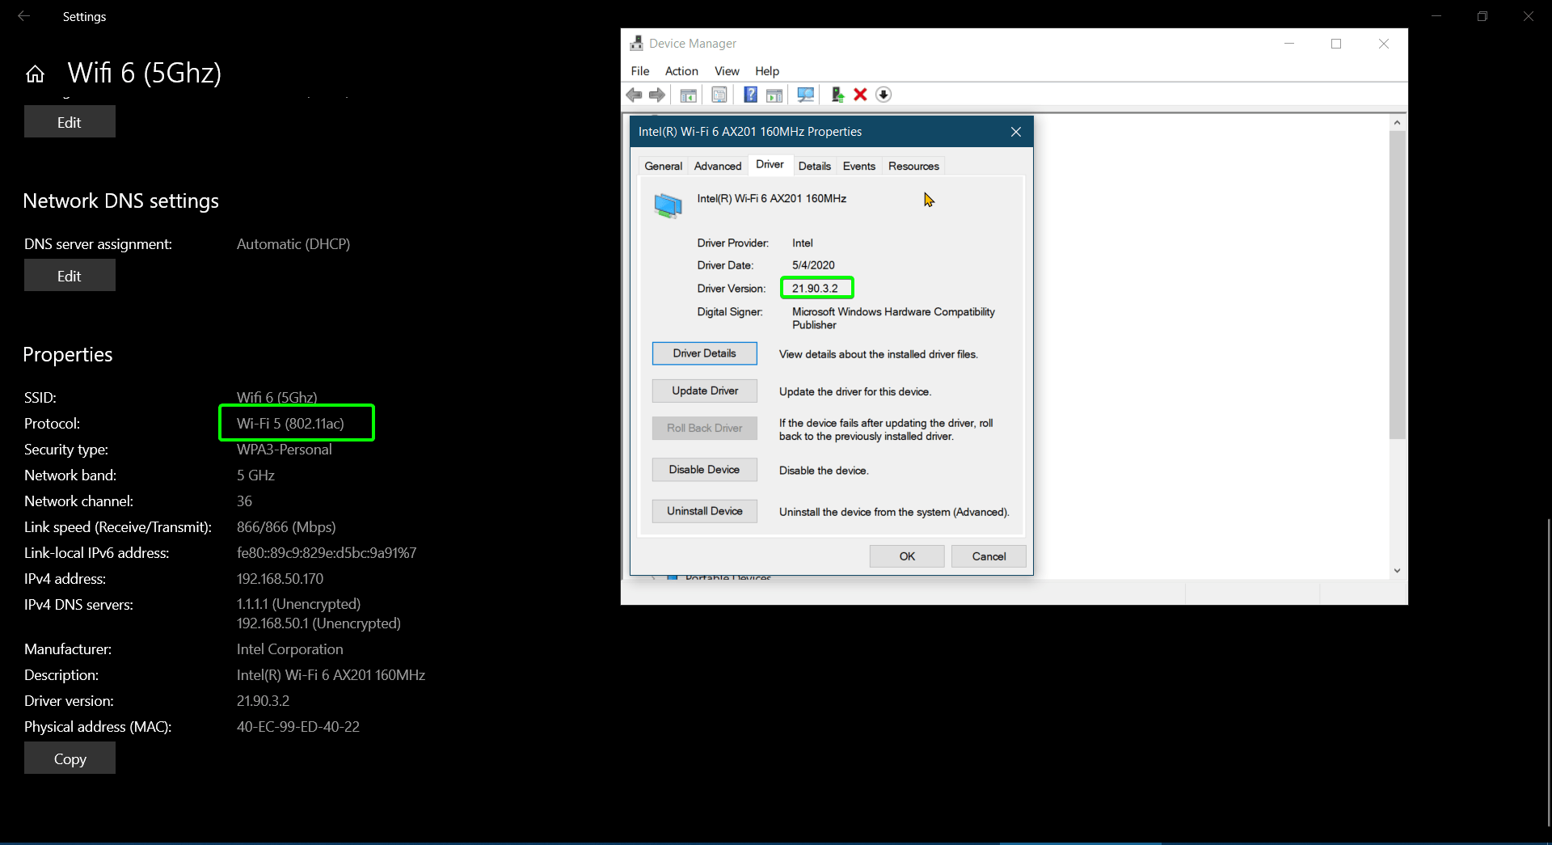Screen dimensions: 1552x845
Task: Click the Disable Device button in the dialog
Action: point(705,470)
